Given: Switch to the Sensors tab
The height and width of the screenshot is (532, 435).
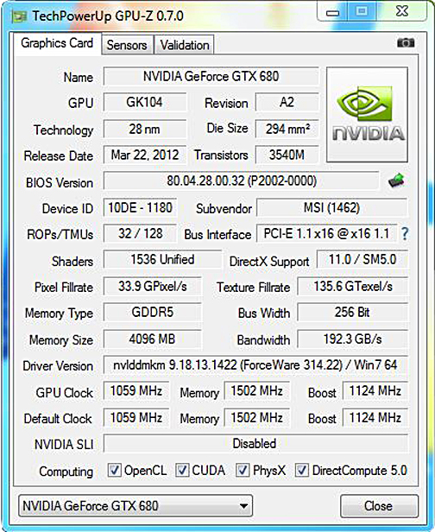Looking at the screenshot, I should (x=127, y=45).
